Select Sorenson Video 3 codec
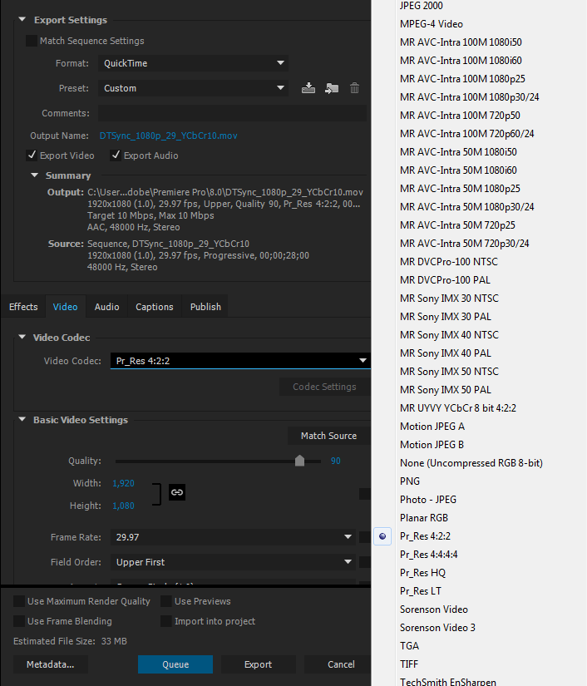This screenshot has width=587, height=686. [x=437, y=628]
